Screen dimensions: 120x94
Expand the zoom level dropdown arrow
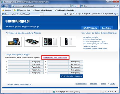(x=116, y=92)
